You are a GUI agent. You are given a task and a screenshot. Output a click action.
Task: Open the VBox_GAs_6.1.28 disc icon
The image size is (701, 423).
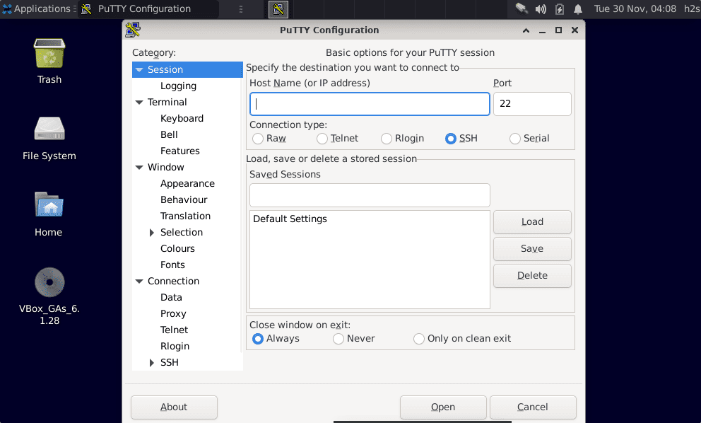[49, 282]
